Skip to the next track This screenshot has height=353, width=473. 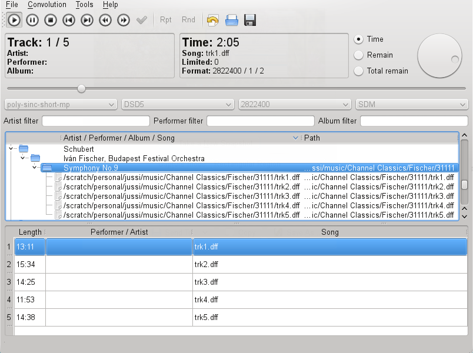tap(87, 20)
